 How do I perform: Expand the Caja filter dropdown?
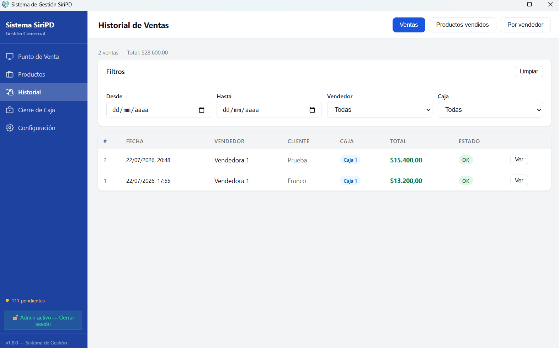coord(490,110)
